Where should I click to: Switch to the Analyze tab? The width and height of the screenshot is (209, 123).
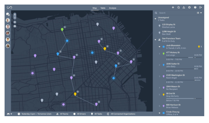113,8
